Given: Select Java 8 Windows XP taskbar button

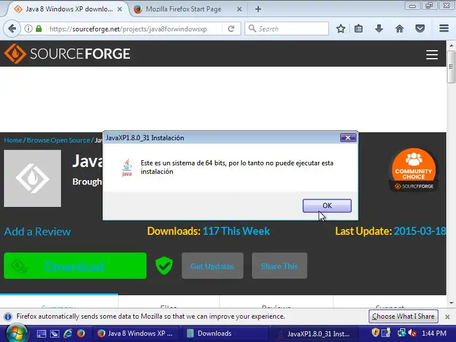Looking at the screenshot, I should [136, 333].
